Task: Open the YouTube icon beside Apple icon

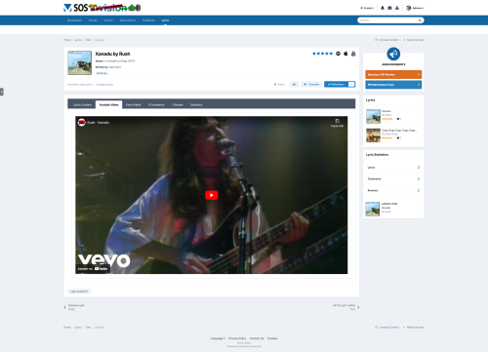Action: [x=353, y=54]
